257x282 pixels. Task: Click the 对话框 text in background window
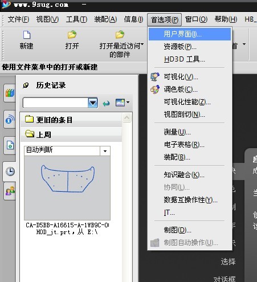225,279
